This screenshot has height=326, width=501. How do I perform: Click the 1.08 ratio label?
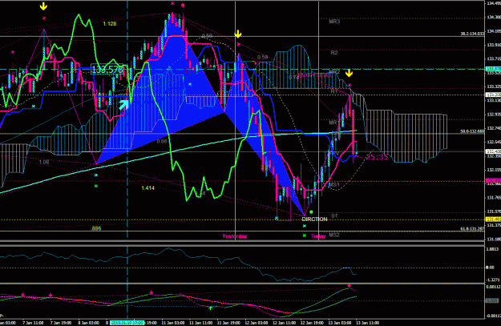44,163
